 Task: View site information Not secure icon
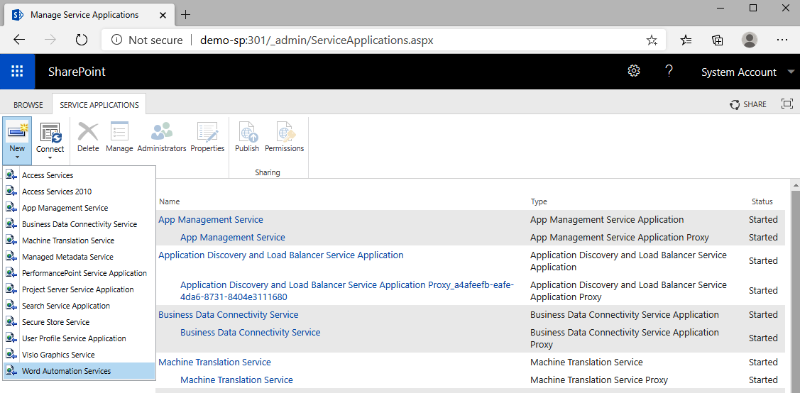116,40
